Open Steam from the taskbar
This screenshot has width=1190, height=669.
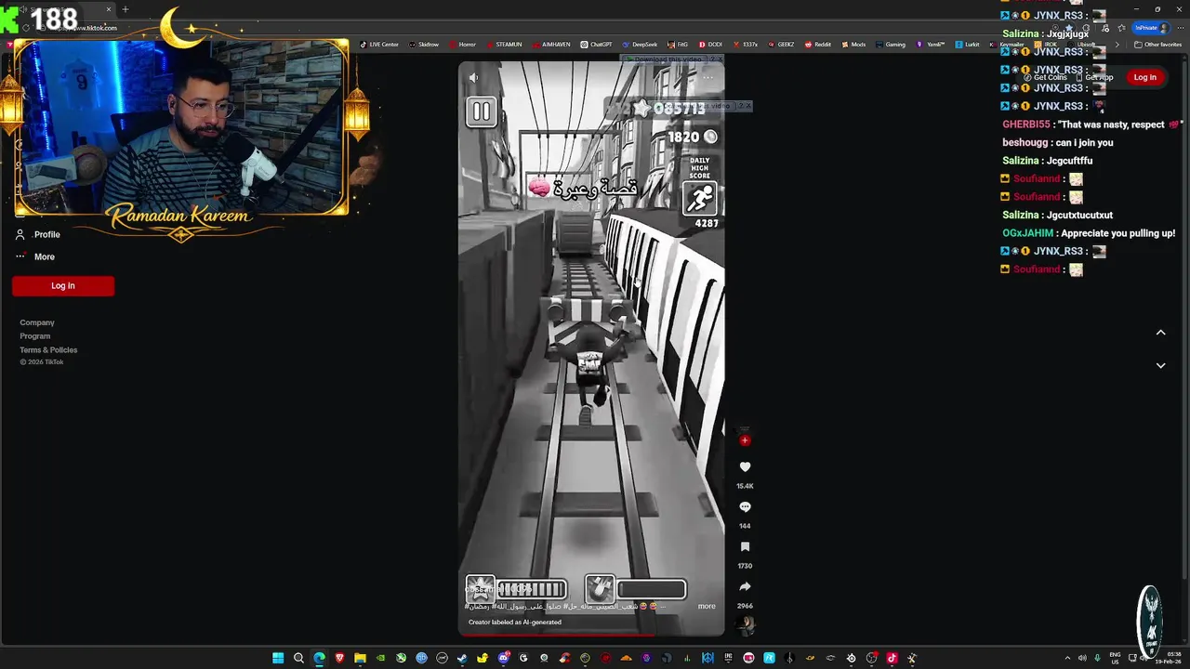click(462, 658)
